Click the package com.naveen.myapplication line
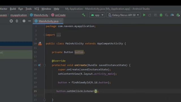 point(71,26)
